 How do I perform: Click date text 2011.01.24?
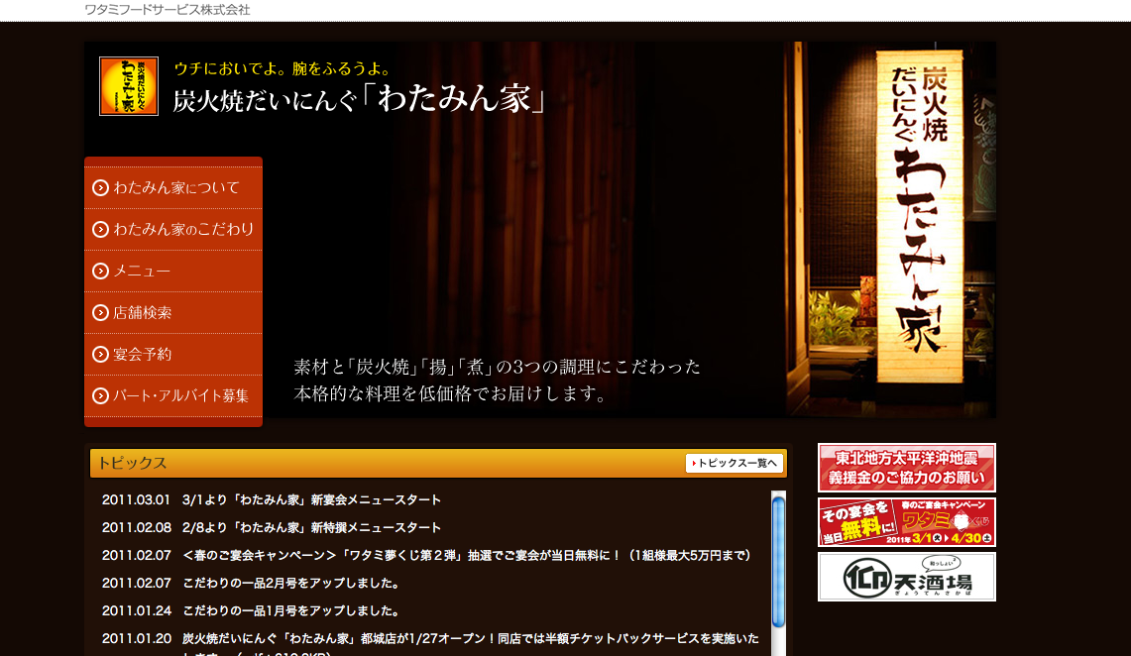pos(137,610)
